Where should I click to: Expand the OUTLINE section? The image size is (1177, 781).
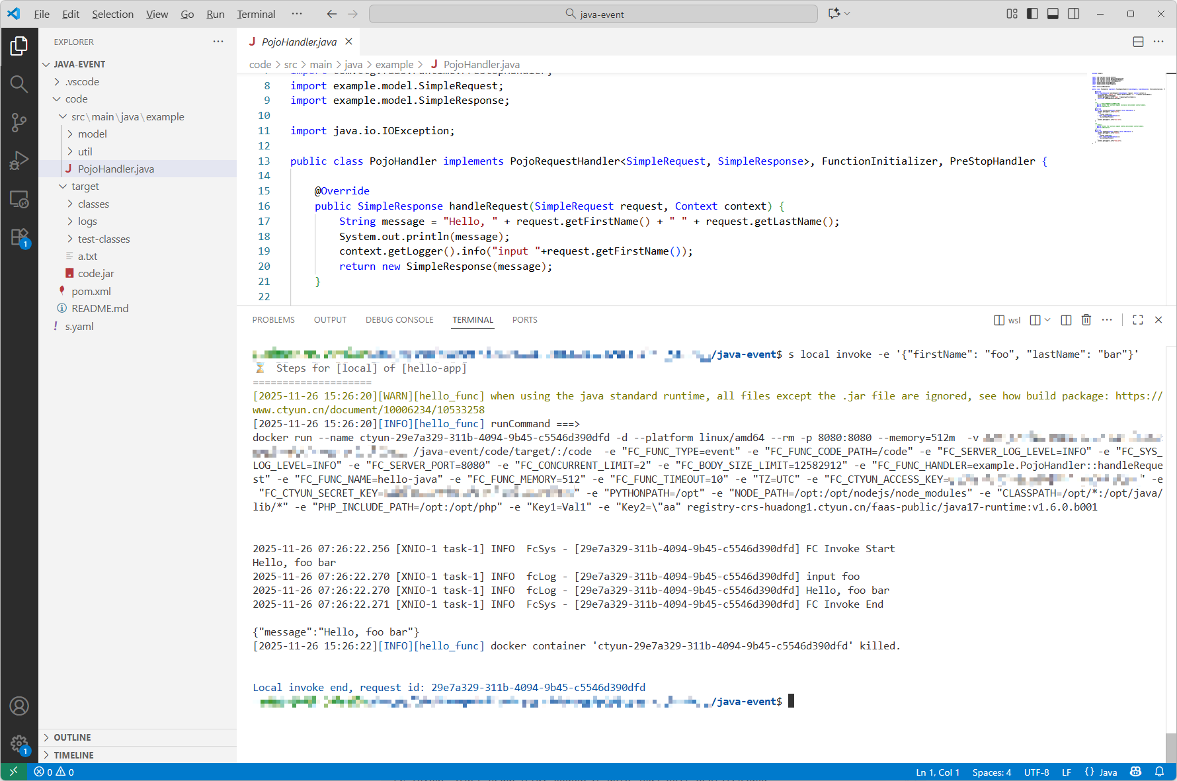(72, 737)
